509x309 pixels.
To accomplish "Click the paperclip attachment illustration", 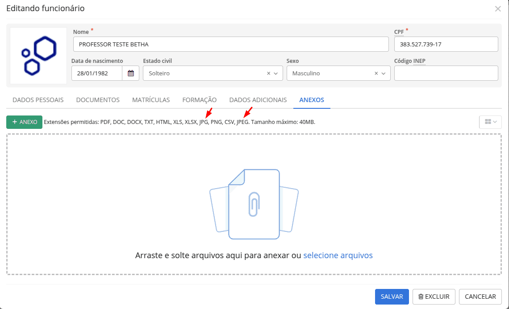I will (x=254, y=204).
